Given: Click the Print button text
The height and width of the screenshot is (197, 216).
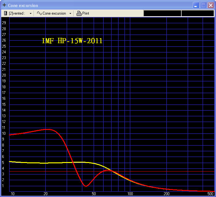Looking at the screenshot, I should (x=86, y=13).
